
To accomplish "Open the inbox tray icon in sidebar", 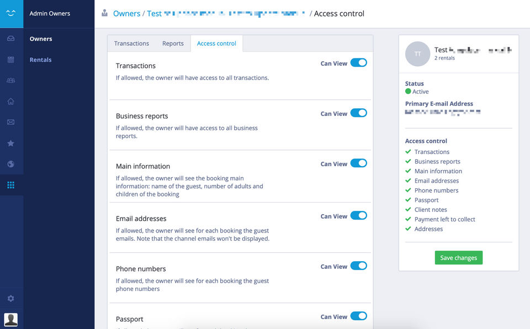I will [x=11, y=39].
